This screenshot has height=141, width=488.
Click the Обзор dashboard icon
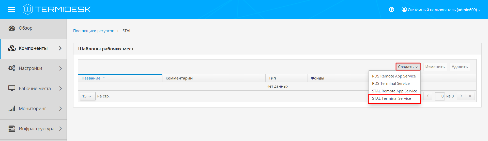coord(12,28)
